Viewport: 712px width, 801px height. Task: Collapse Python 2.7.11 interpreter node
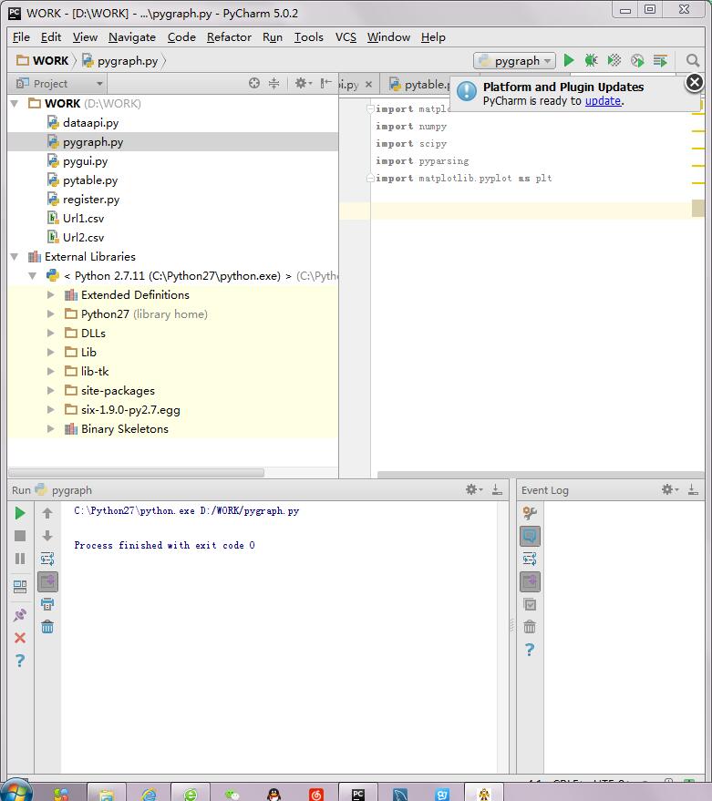[x=33, y=276]
